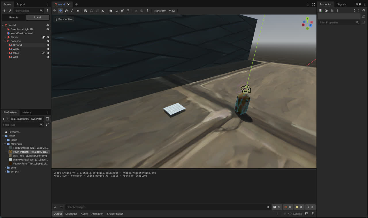This screenshot has width=368, height=218.
Task: Toggle visibility of wall2
Action: (x=48, y=49)
